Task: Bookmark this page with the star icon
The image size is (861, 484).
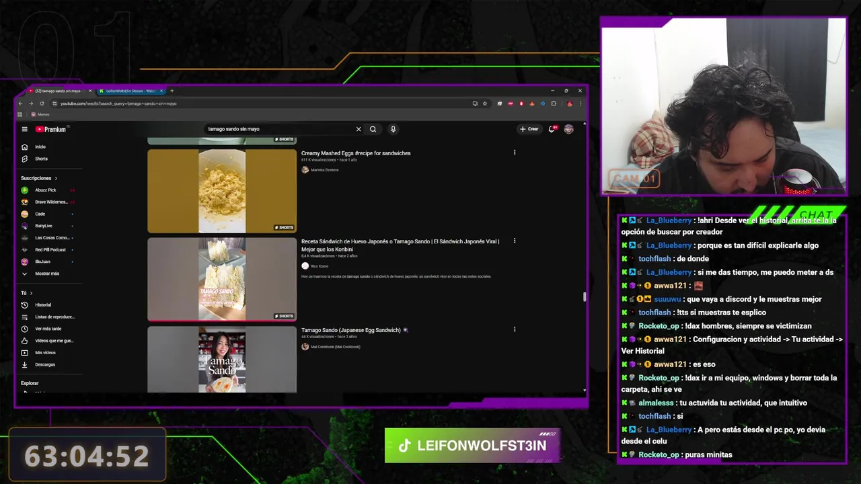Action: click(484, 104)
